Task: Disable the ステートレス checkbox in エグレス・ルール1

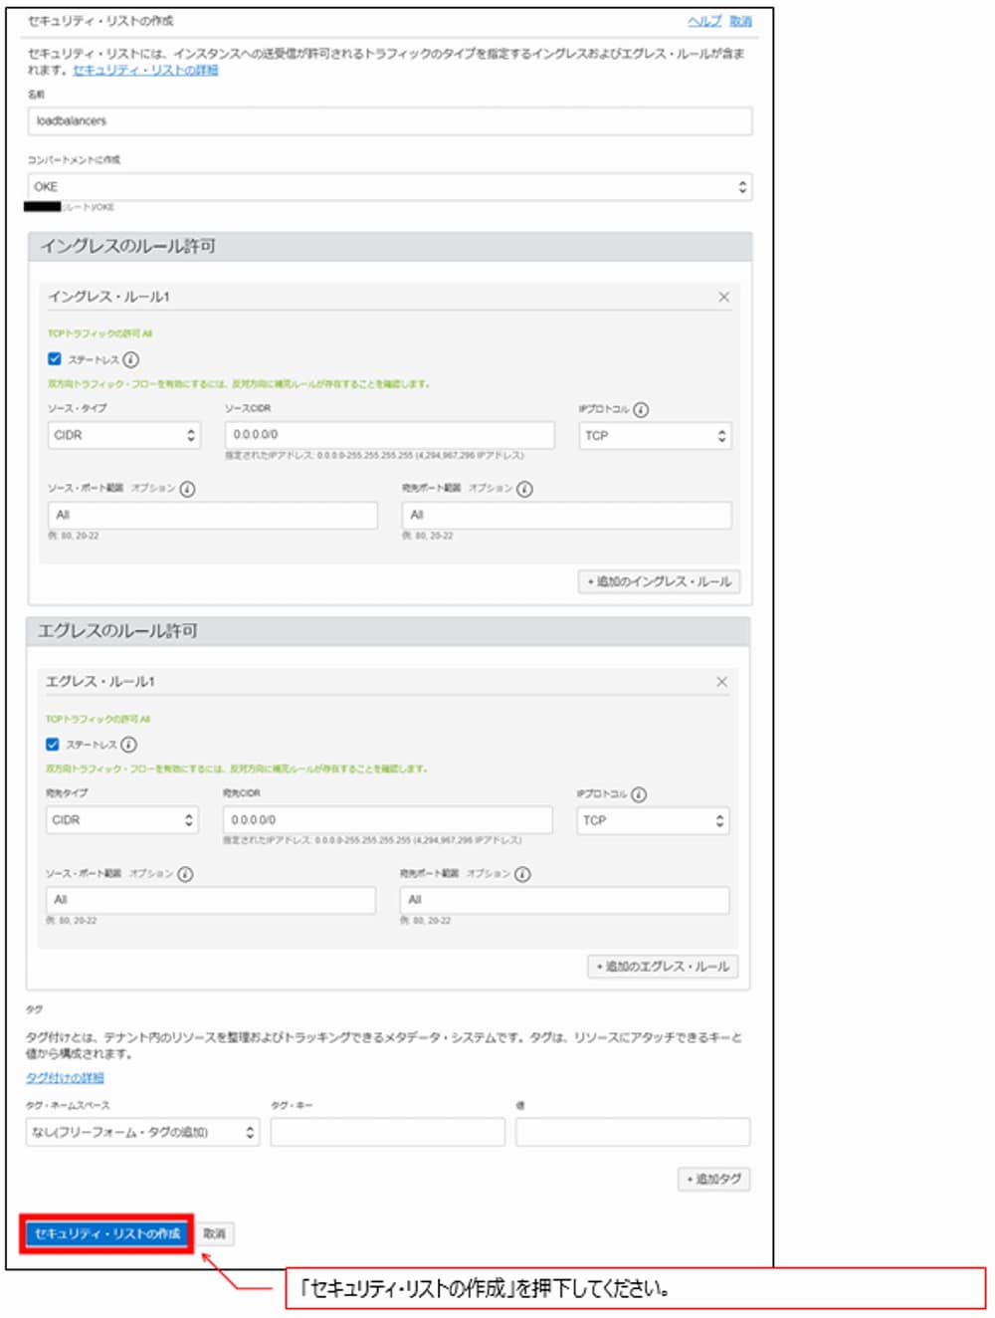Action: point(52,744)
